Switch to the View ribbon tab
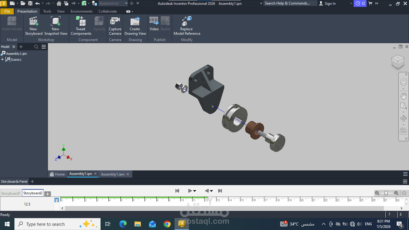Image resolution: width=409 pixels, height=230 pixels. point(61,11)
